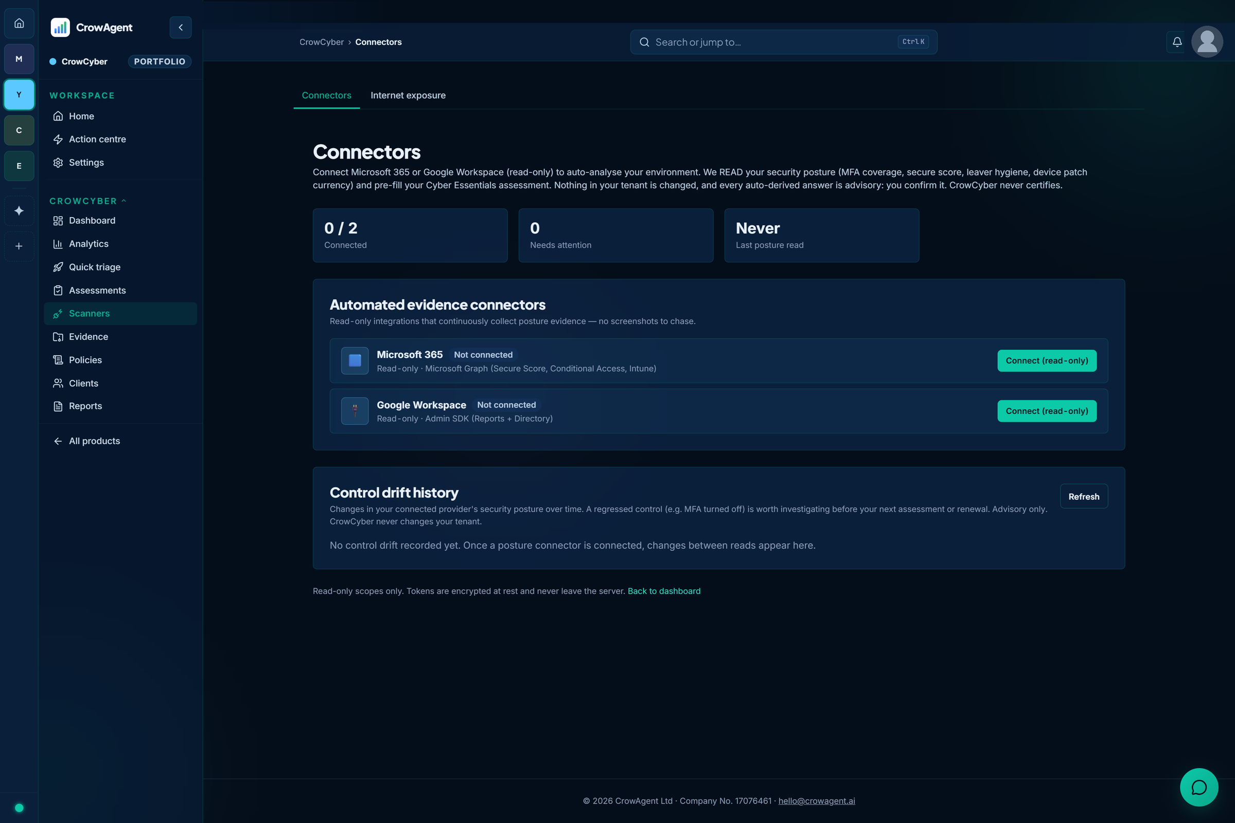Screen dimensions: 1235x823
Task: Open notifications bell
Action: 1177,42
